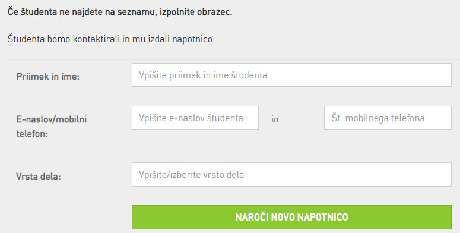This screenshot has width=460, height=233.
Task: Click the 'Priimek in ime:' label
Action: [x=48, y=77]
